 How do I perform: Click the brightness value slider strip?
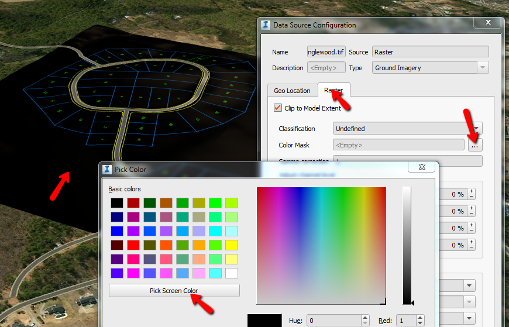pyautogui.click(x=407, y=246)
